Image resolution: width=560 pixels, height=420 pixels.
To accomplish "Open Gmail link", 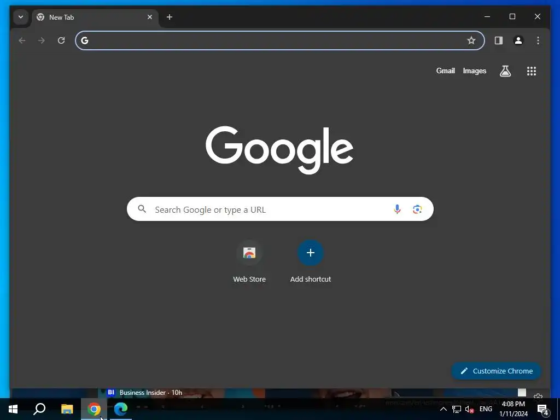I will (x=445, y=71).
